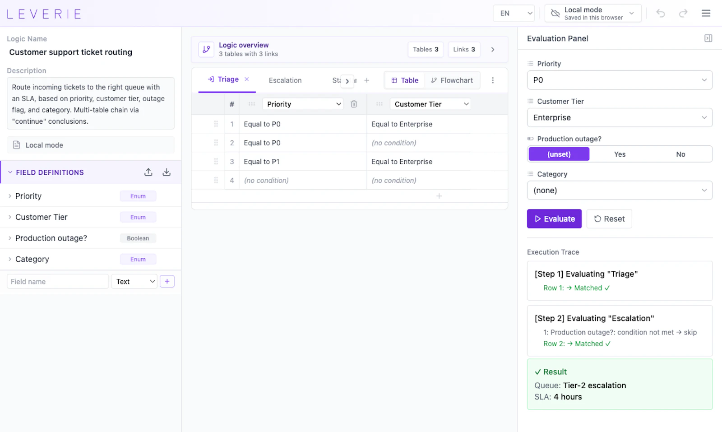
Task: Click the Priority column drag handle
Action: (252, 104)
